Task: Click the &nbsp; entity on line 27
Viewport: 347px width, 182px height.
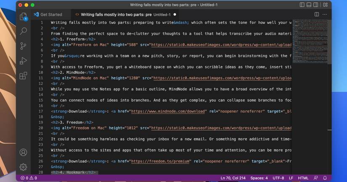Action: 58,167
